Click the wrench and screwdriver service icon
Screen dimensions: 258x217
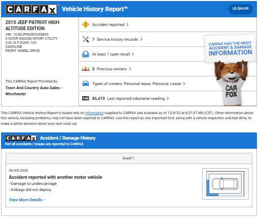coord(86,39)
